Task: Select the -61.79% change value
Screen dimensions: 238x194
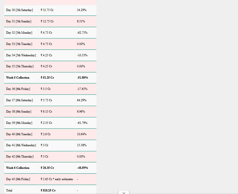Action: pyautogui.click(x=82, y=123)
